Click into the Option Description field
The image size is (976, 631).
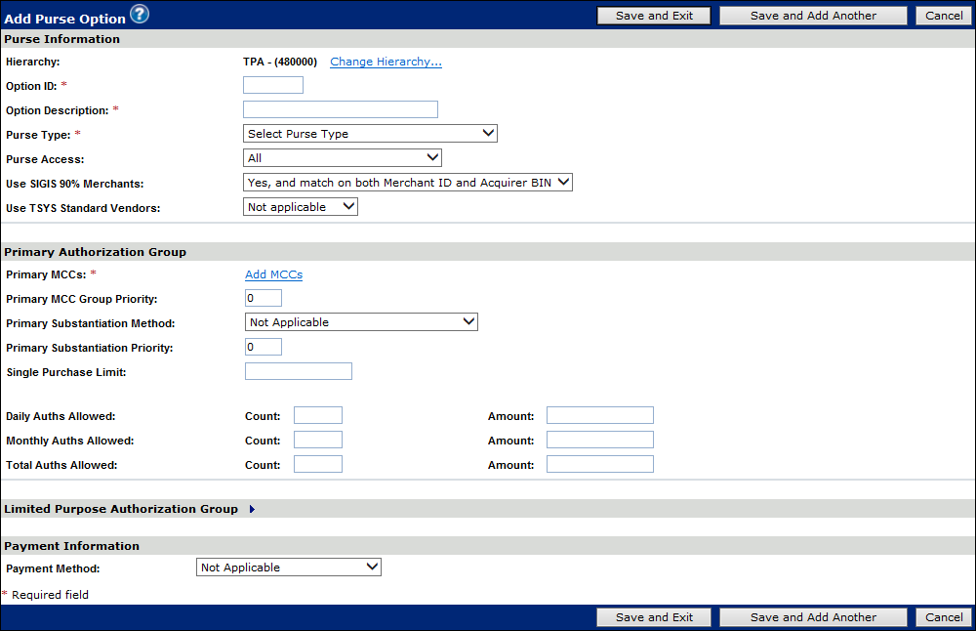click(341, 109)
